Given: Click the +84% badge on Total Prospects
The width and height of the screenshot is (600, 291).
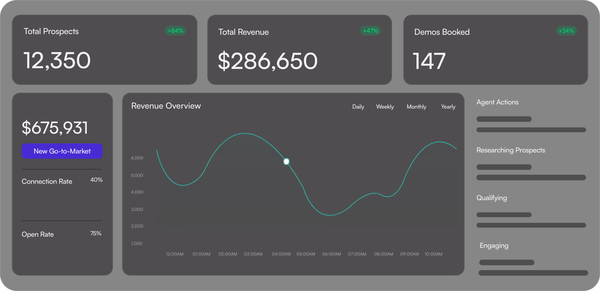Looking at the screenshot, I should 175,31.
